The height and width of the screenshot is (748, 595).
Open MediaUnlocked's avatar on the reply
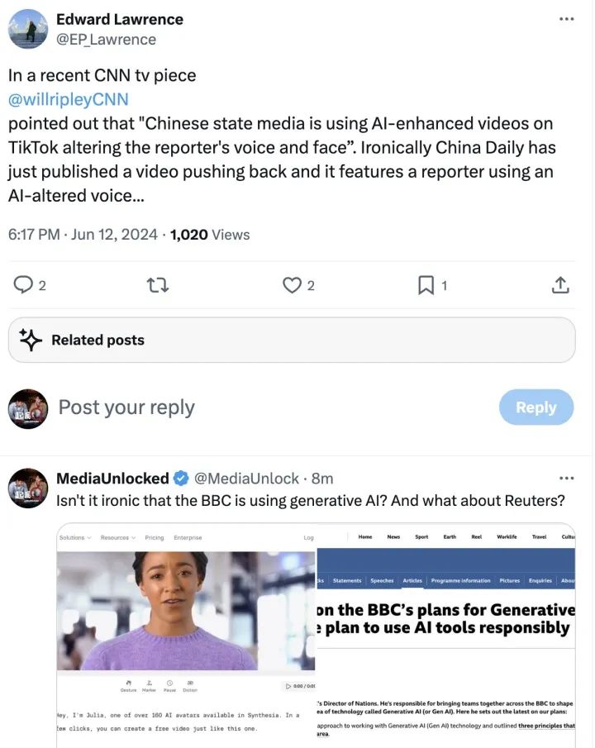pos(28,488)
